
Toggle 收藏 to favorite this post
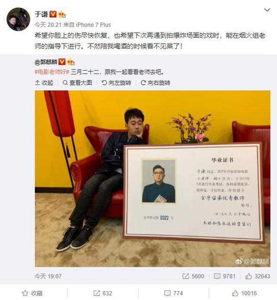(32, 293)
